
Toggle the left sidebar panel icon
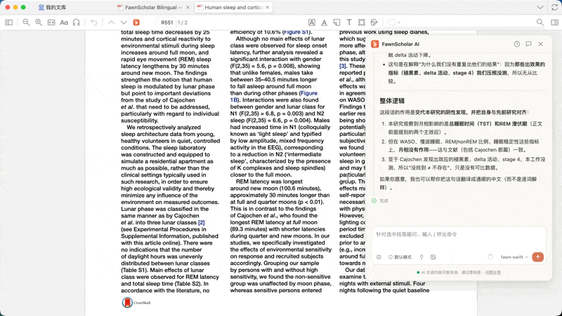[x=9, y=22]
